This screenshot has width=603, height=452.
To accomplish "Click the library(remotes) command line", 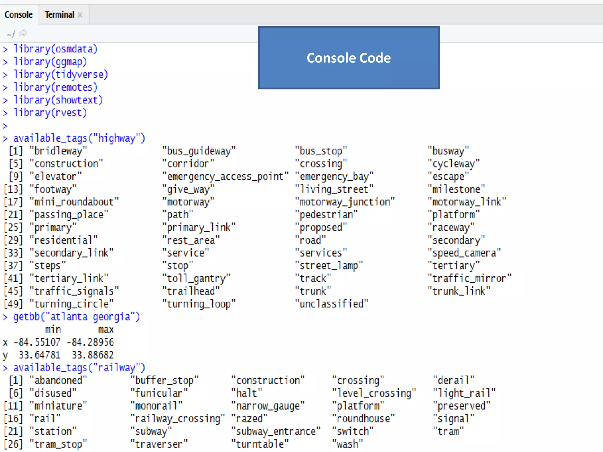I will point(56,87).
